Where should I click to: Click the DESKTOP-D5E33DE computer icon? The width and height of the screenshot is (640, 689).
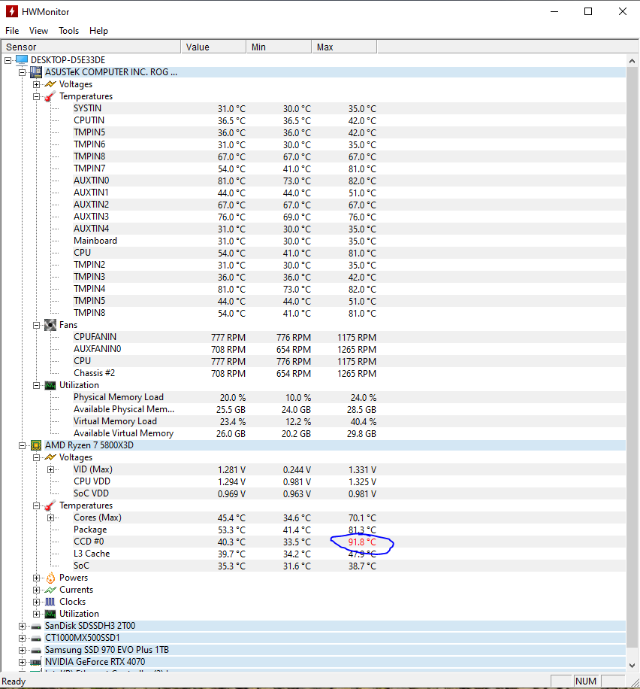pyautogui.click(x=21, y=60)
